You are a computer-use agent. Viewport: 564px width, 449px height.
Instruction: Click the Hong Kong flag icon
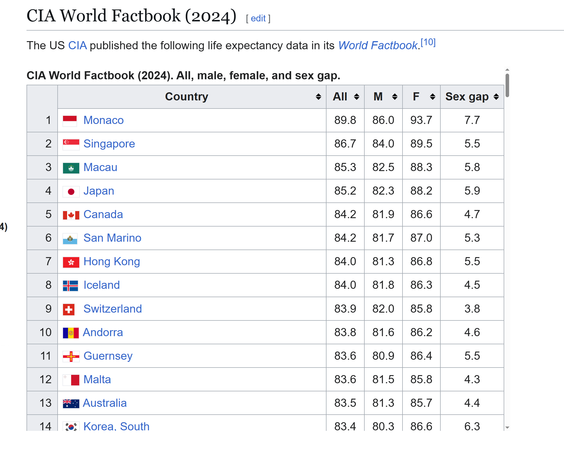(71, 262)
